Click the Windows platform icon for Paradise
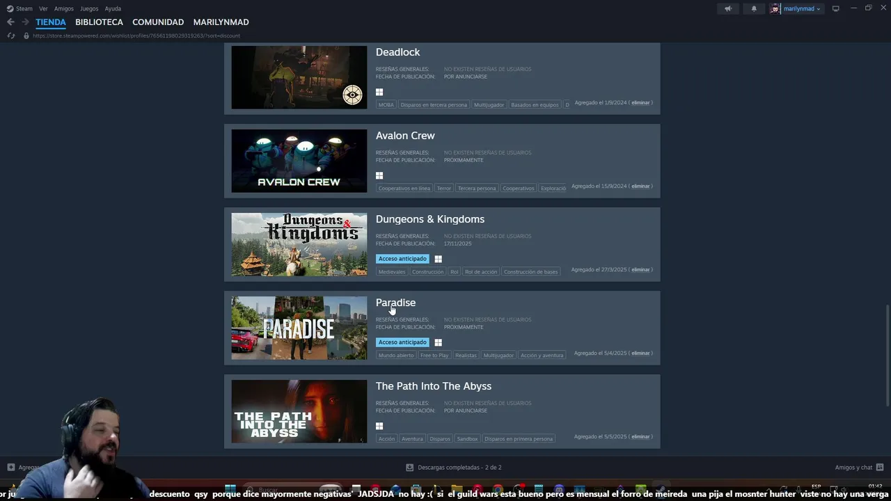Screen dimensions: 891x501 pyautogui.click(x=439, y=342)
